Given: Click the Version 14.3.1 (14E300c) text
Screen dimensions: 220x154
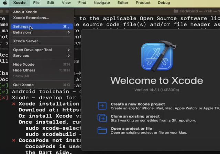Looking at the screenshot, I should (x=157, y=90).
